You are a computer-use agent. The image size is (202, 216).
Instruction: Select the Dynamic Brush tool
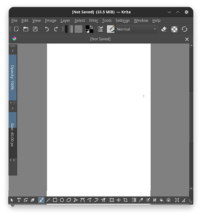(96, 200)
